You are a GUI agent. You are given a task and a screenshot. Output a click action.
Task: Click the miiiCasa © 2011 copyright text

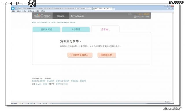(38, 78)
